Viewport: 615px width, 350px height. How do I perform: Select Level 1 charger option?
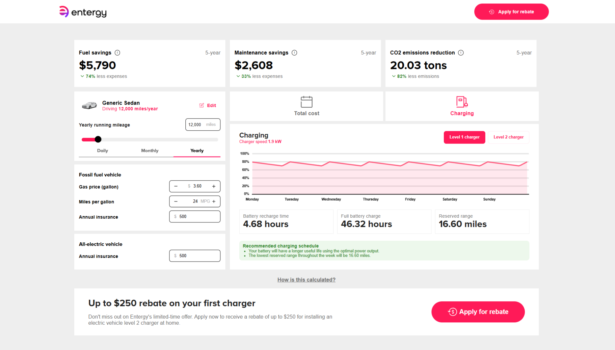coord(464,137)
